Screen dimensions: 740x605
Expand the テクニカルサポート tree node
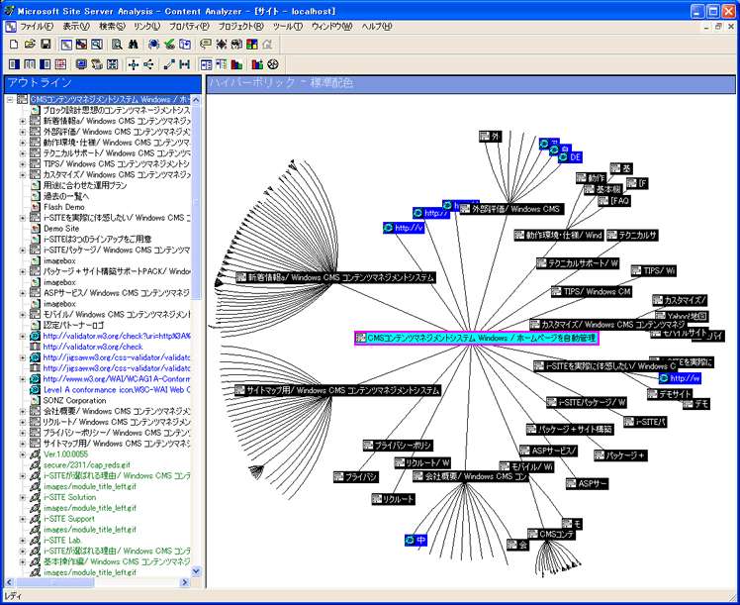click(x=22, y=153)
